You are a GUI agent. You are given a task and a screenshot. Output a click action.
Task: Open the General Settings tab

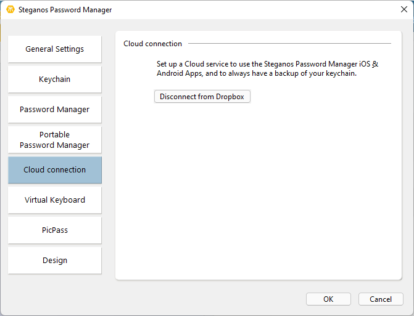pyautogui.click(x=55, y=49)
